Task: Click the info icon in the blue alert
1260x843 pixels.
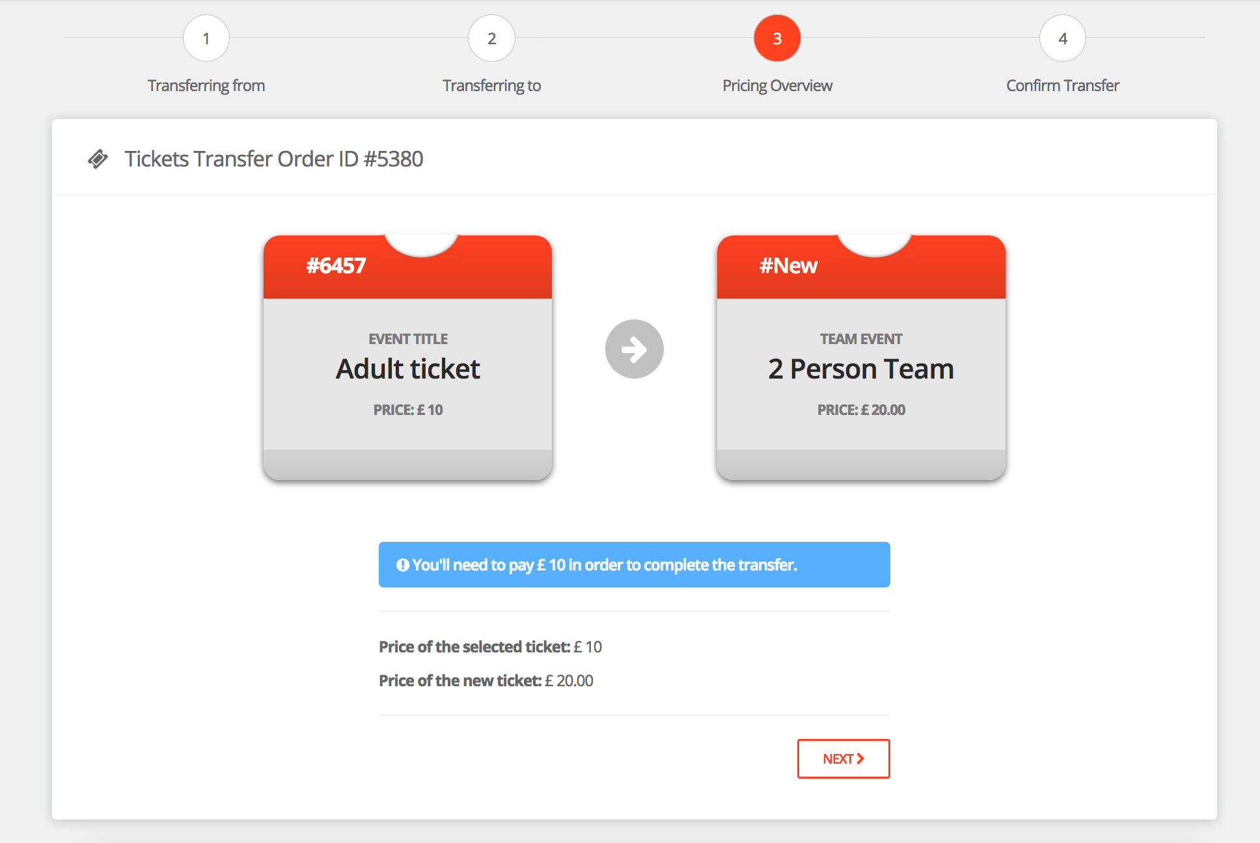Action: pyautogui.click(x=403, y=565)
